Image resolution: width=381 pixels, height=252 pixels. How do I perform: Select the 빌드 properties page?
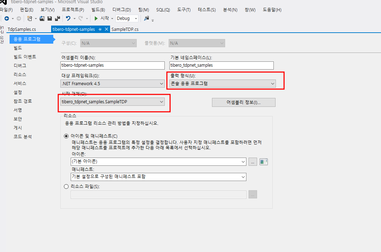pyautogui.click(x=18, y=48)
